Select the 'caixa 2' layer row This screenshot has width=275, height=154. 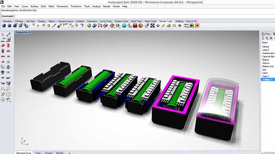tap(268, 50)
